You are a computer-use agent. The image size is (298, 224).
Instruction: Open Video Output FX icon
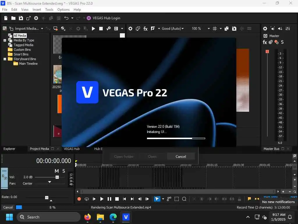point(146,29)
